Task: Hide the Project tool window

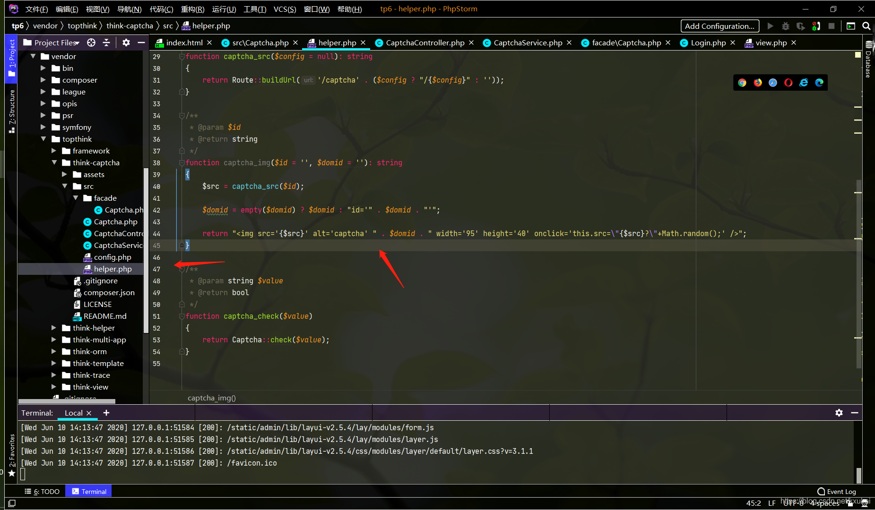Action: click(141, 42)
